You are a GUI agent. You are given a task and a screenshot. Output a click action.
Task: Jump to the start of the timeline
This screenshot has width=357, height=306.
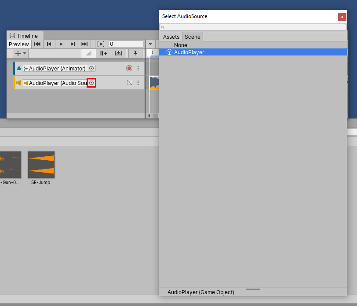(x=37, y=44)
